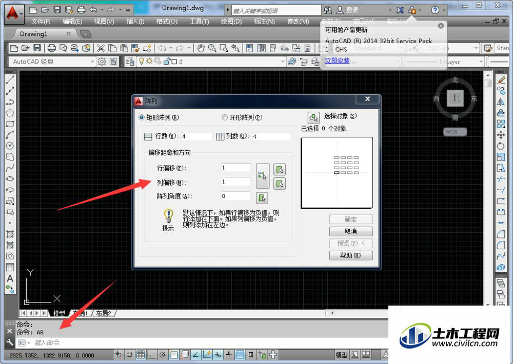
Task: Click the 取消 button in Array dialog
Action: tap(351, 231)
